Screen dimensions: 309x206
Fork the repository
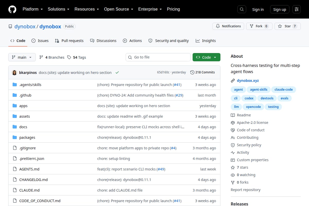click(x=259, y=26)
